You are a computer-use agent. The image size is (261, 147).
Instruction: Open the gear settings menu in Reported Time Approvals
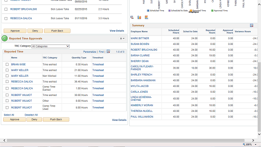(122, 38)
